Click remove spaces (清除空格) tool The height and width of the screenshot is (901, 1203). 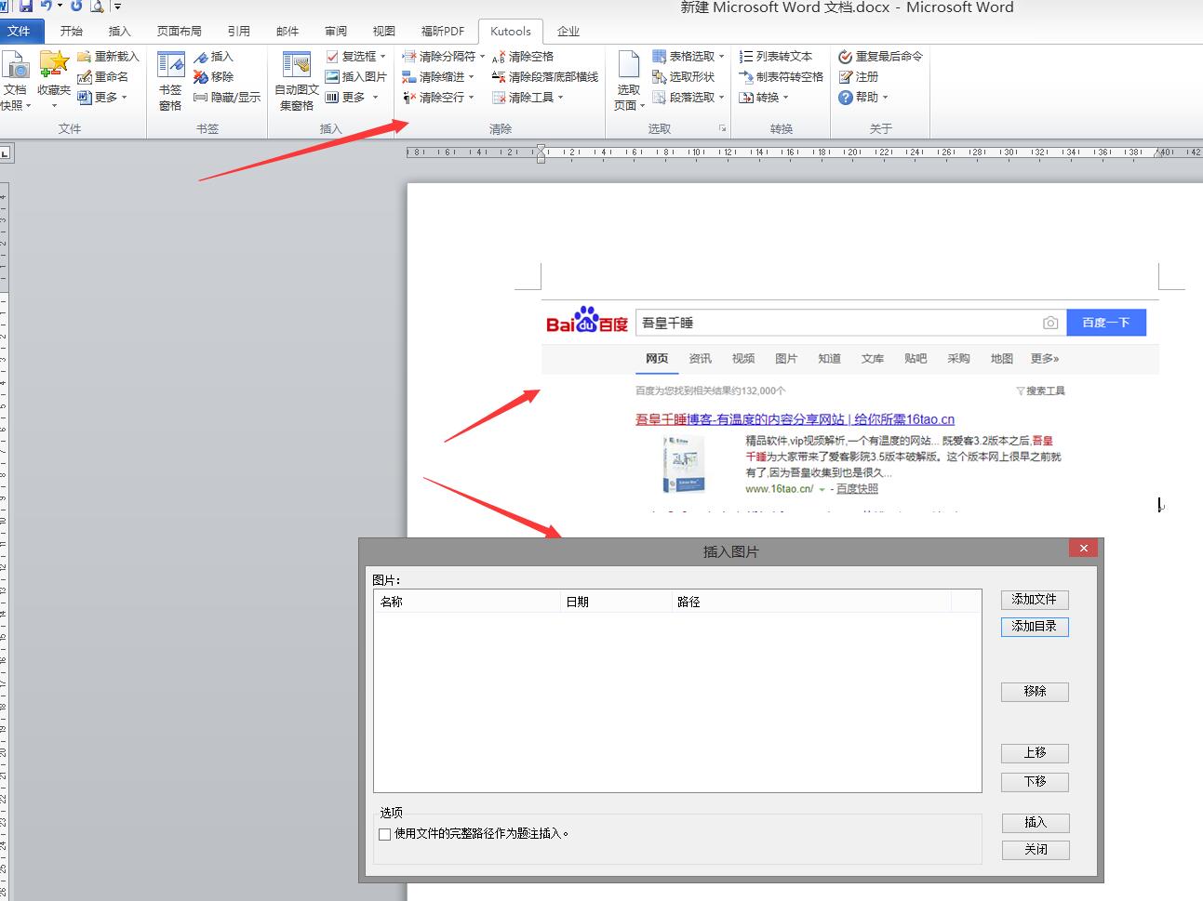click(x=523, y=57)
